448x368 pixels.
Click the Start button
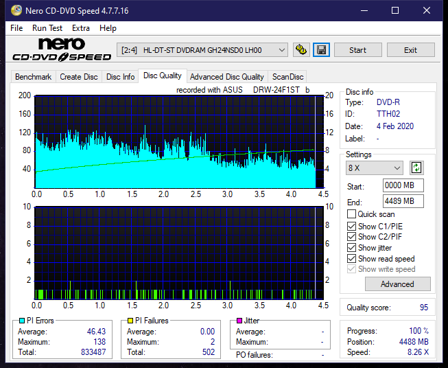click(x=357, y=50)
